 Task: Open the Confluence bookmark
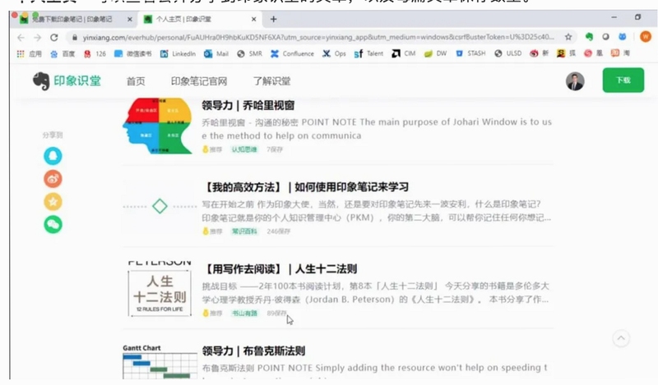(292, 53)
